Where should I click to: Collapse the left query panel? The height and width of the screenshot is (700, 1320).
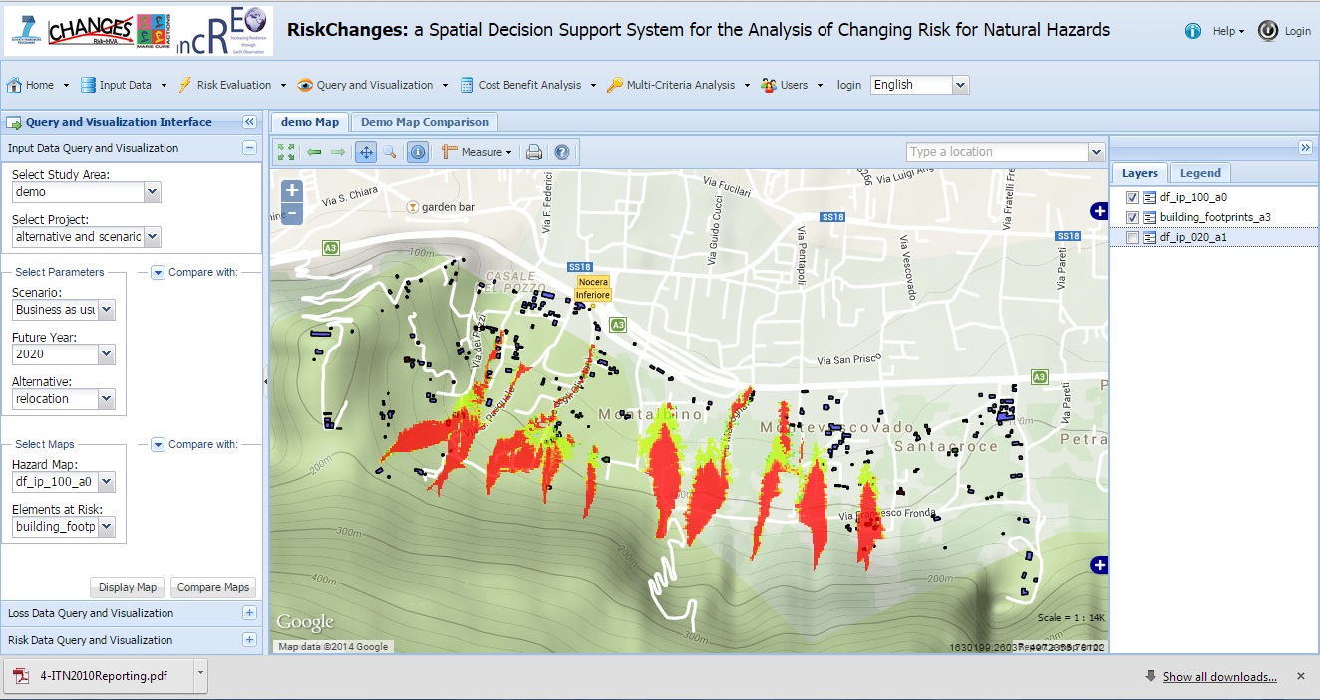[x=249, y=122]
